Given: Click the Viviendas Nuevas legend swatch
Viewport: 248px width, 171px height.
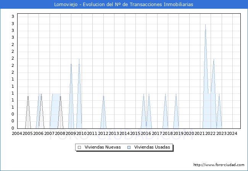Looking at the screenshot, I should pyautogui.click(x=79, y=147).
